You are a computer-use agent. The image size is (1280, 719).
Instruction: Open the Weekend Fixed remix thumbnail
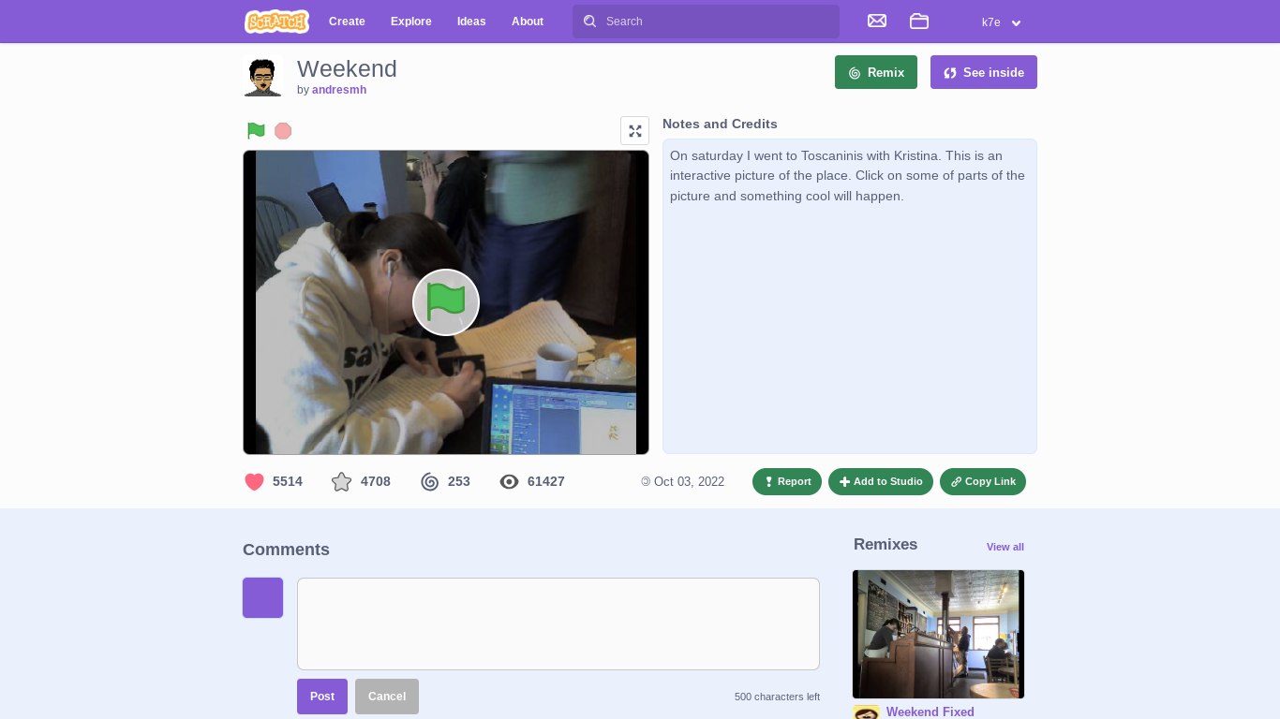pos(938,634)
